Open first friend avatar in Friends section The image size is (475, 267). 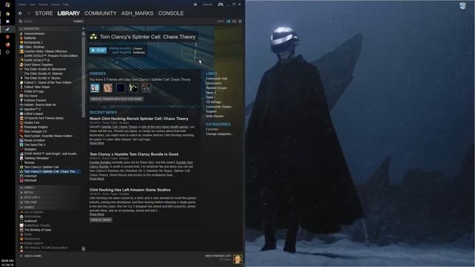tap(95, 88)
